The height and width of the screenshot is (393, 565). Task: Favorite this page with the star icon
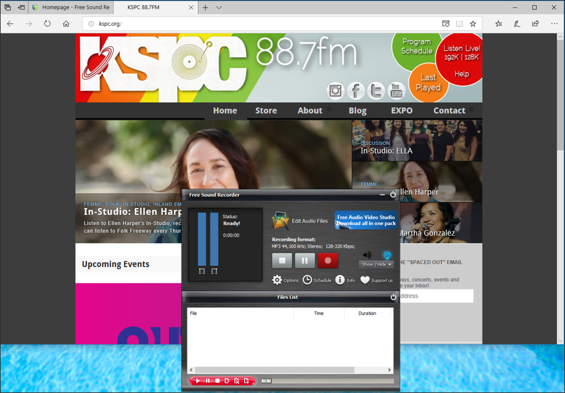[473, 24]
